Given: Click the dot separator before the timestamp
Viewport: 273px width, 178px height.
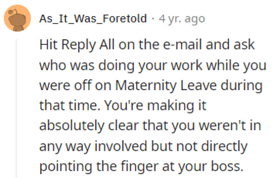Looking at the screenshot, I should pos(153,18).
